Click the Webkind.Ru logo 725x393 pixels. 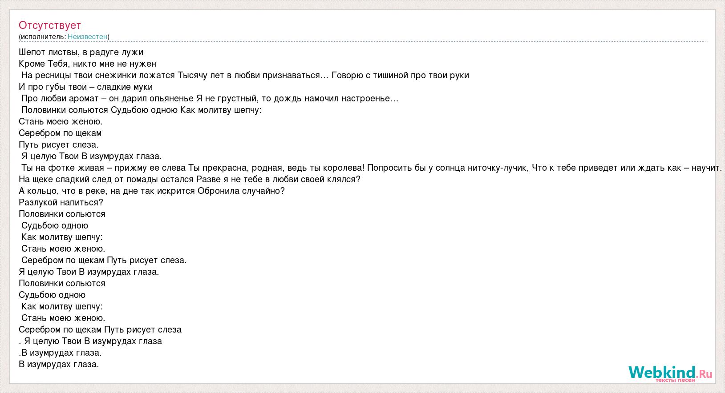pyautogui.click(x=670, y=373)
